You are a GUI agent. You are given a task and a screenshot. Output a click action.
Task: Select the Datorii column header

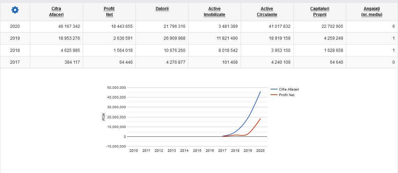point(162,8)
